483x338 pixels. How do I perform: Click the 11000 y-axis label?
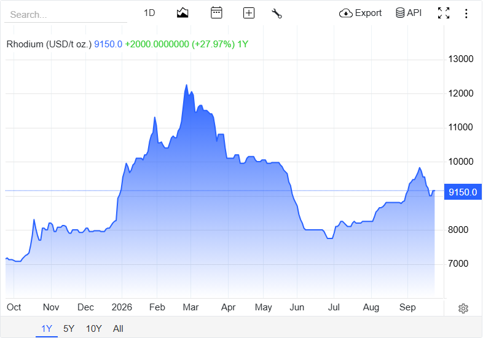tap(460, 127)
